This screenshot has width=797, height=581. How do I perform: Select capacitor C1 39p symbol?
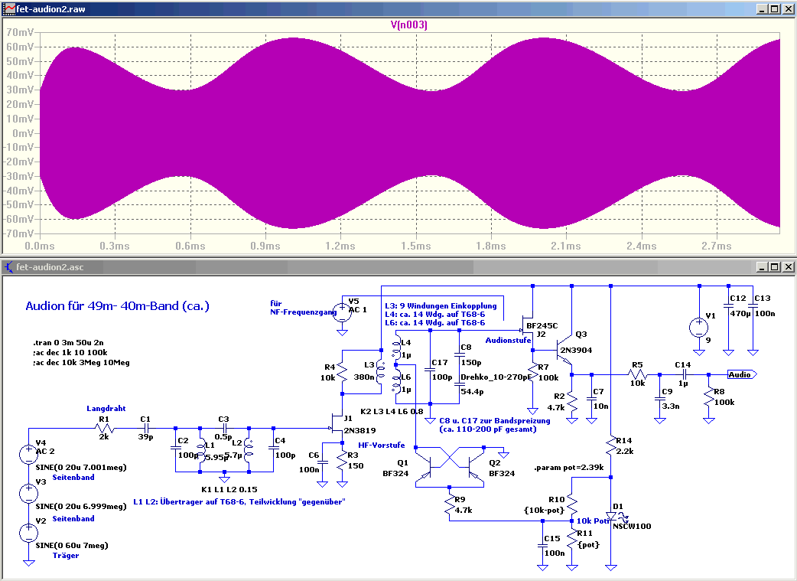[x=146, y=429]
